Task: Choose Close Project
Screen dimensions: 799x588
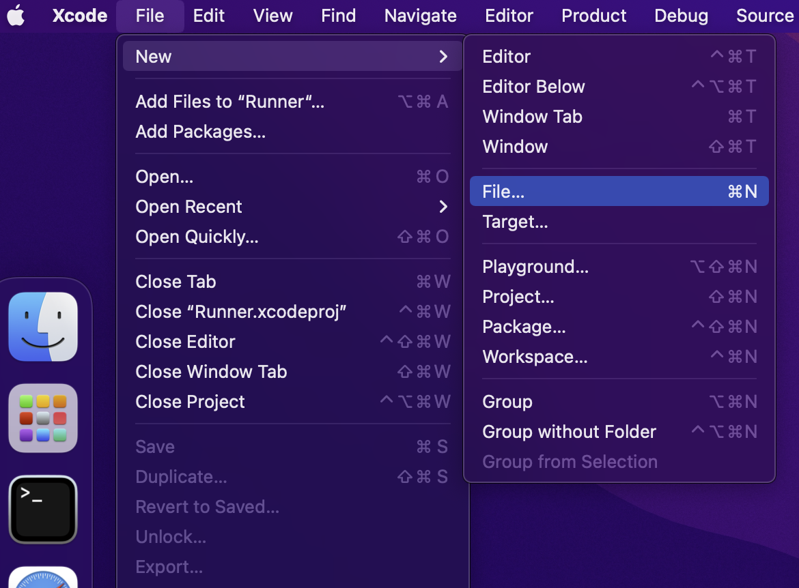Action: 292,402
